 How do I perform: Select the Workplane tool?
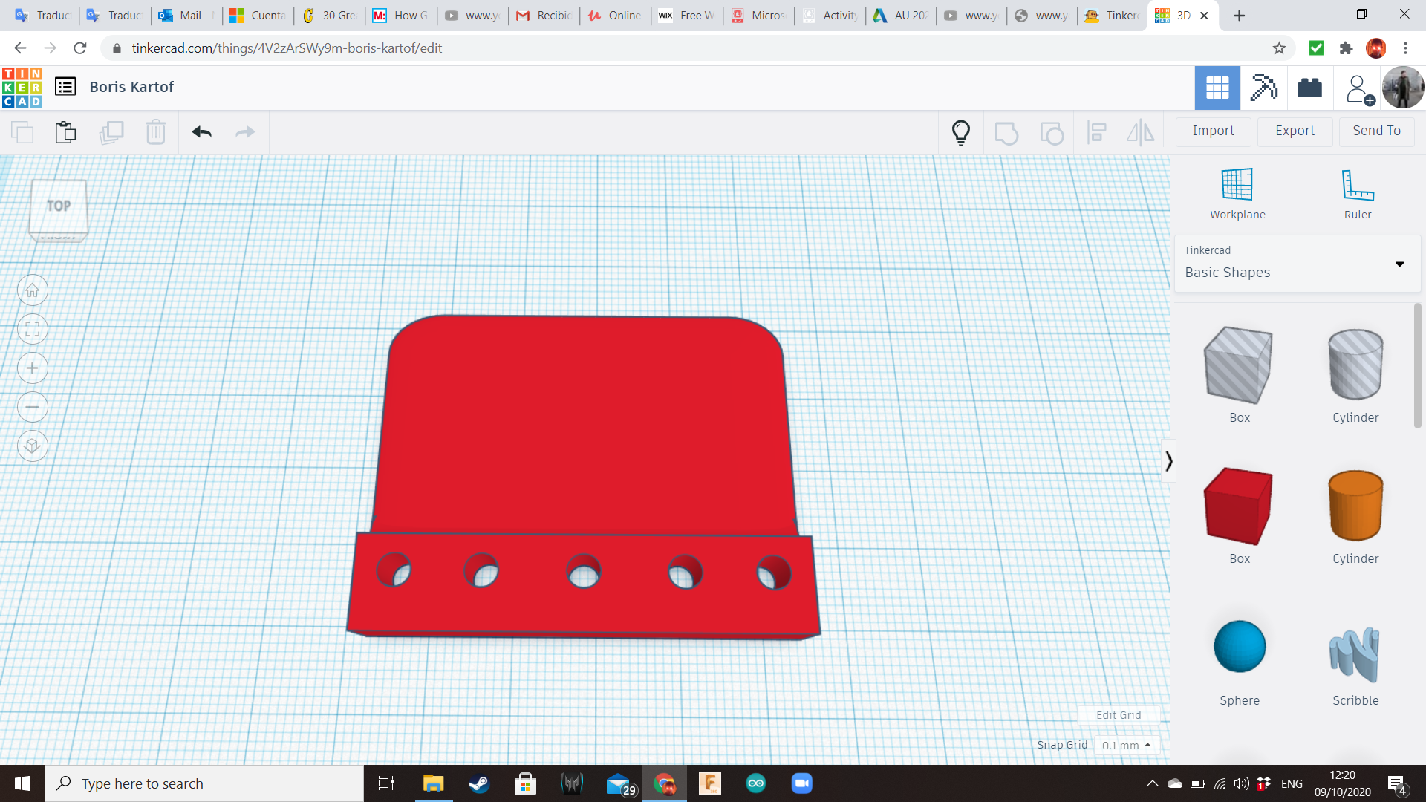(1236, 193)
